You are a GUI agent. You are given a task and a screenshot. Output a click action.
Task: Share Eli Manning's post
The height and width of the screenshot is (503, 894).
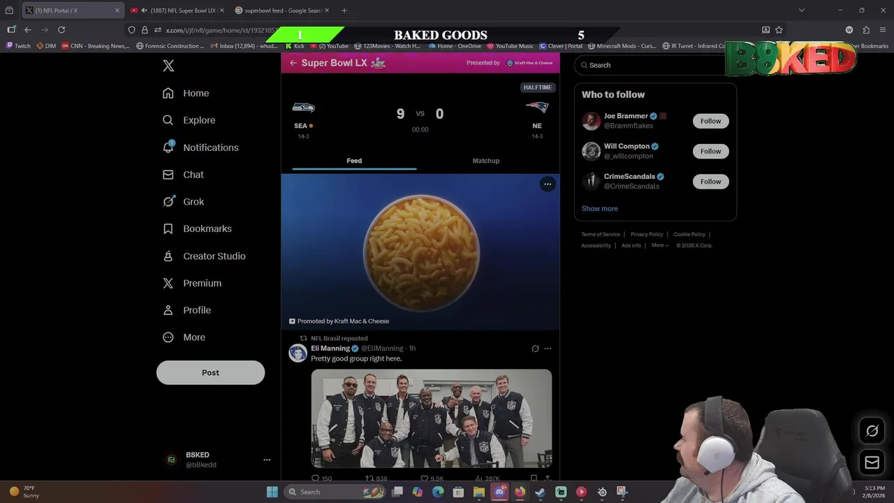[548, 479]
